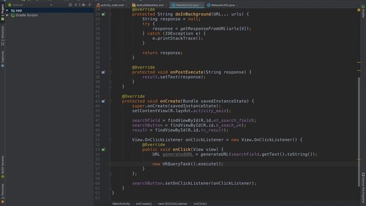This screenshot has height=206, width=366.
Task: Select the MainActivity.java editor tab
Action: pos(187,5)
